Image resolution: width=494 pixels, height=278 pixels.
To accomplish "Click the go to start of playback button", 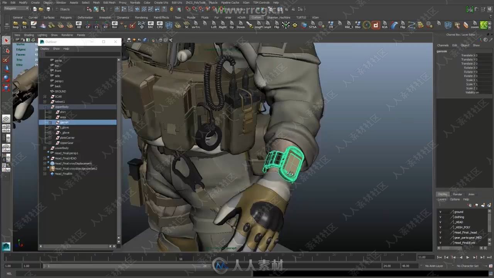I will coord(439,257).
